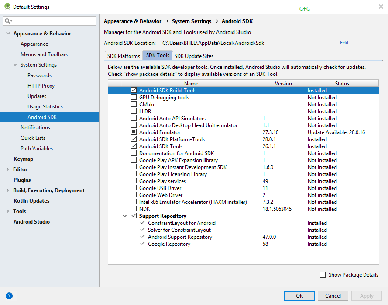The width and height of the screenshot is (388, 305).
Task: Go to Updates settings
Action: pyautogui.click(x=37, y=96)
